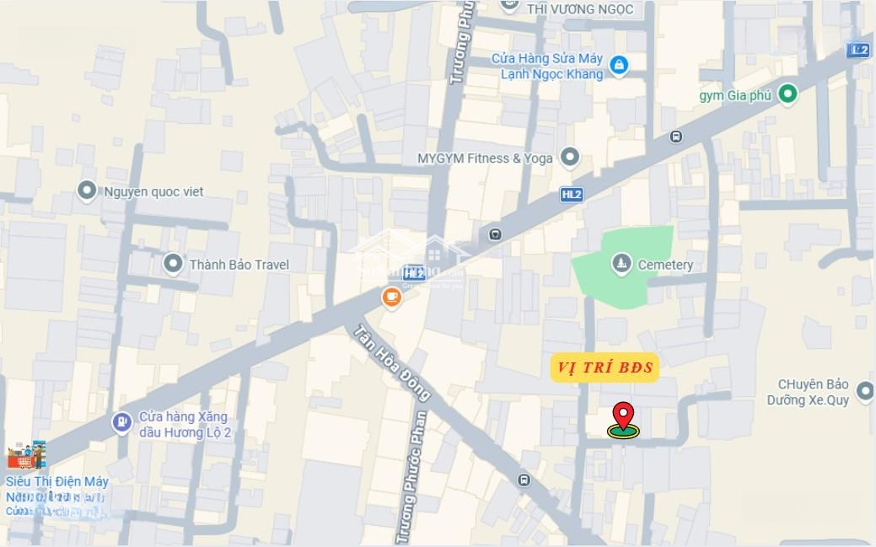Click the Trương Phước Phan street label

point(411,477)
